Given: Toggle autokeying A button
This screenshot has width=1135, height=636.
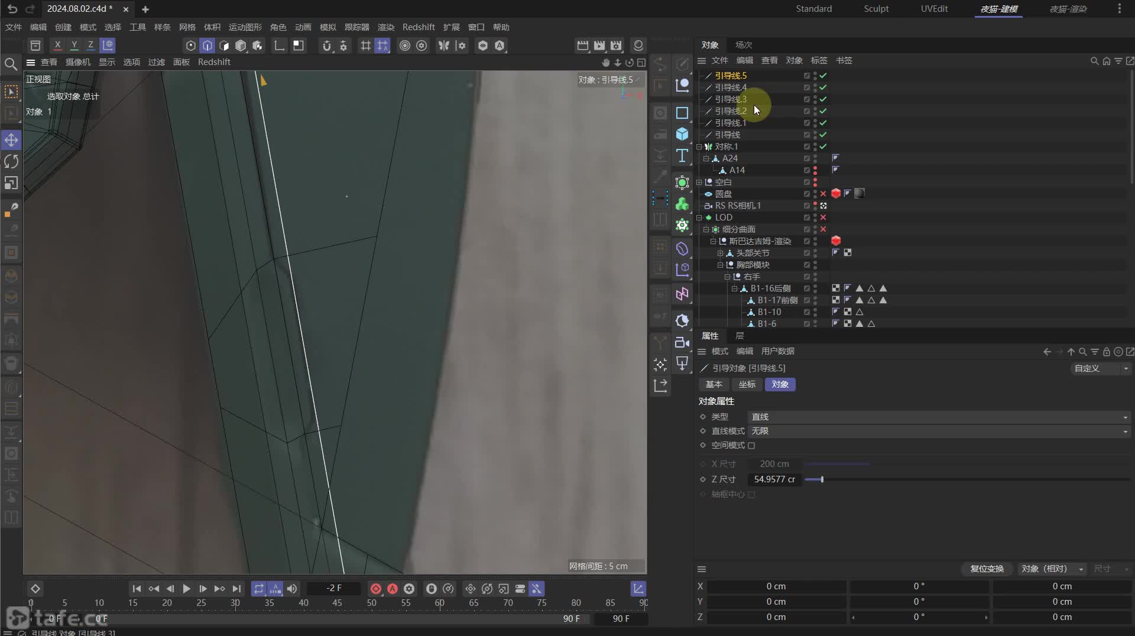Looking at the screenshot, I should pos(392,589).
